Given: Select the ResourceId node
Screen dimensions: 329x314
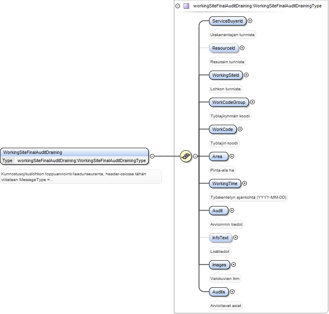Looking at the screenshot, I should [x=224, y=48].
